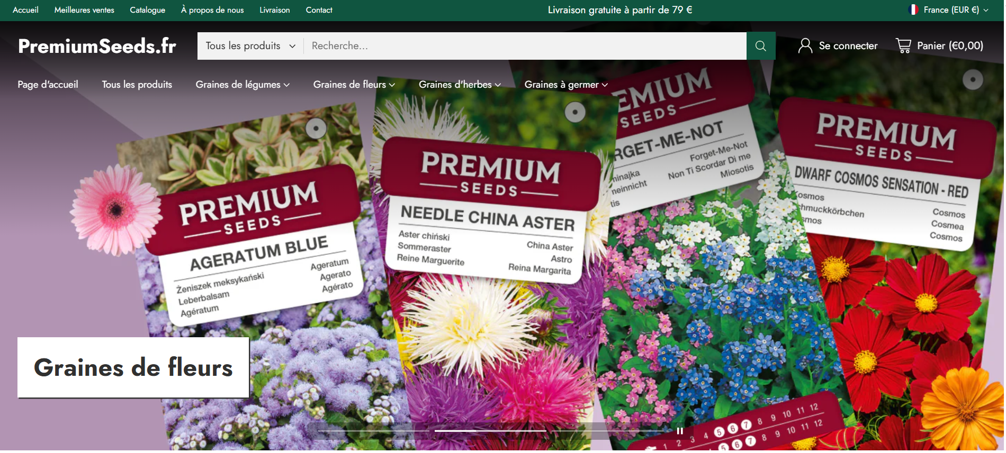Go to 'Page d'accueil' in main navigation

pos(48,85)
